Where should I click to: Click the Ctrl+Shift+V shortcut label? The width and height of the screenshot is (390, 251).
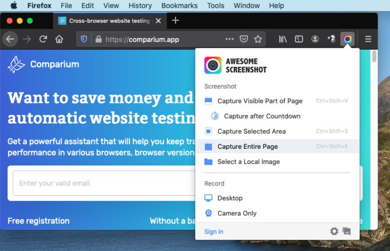332,101
